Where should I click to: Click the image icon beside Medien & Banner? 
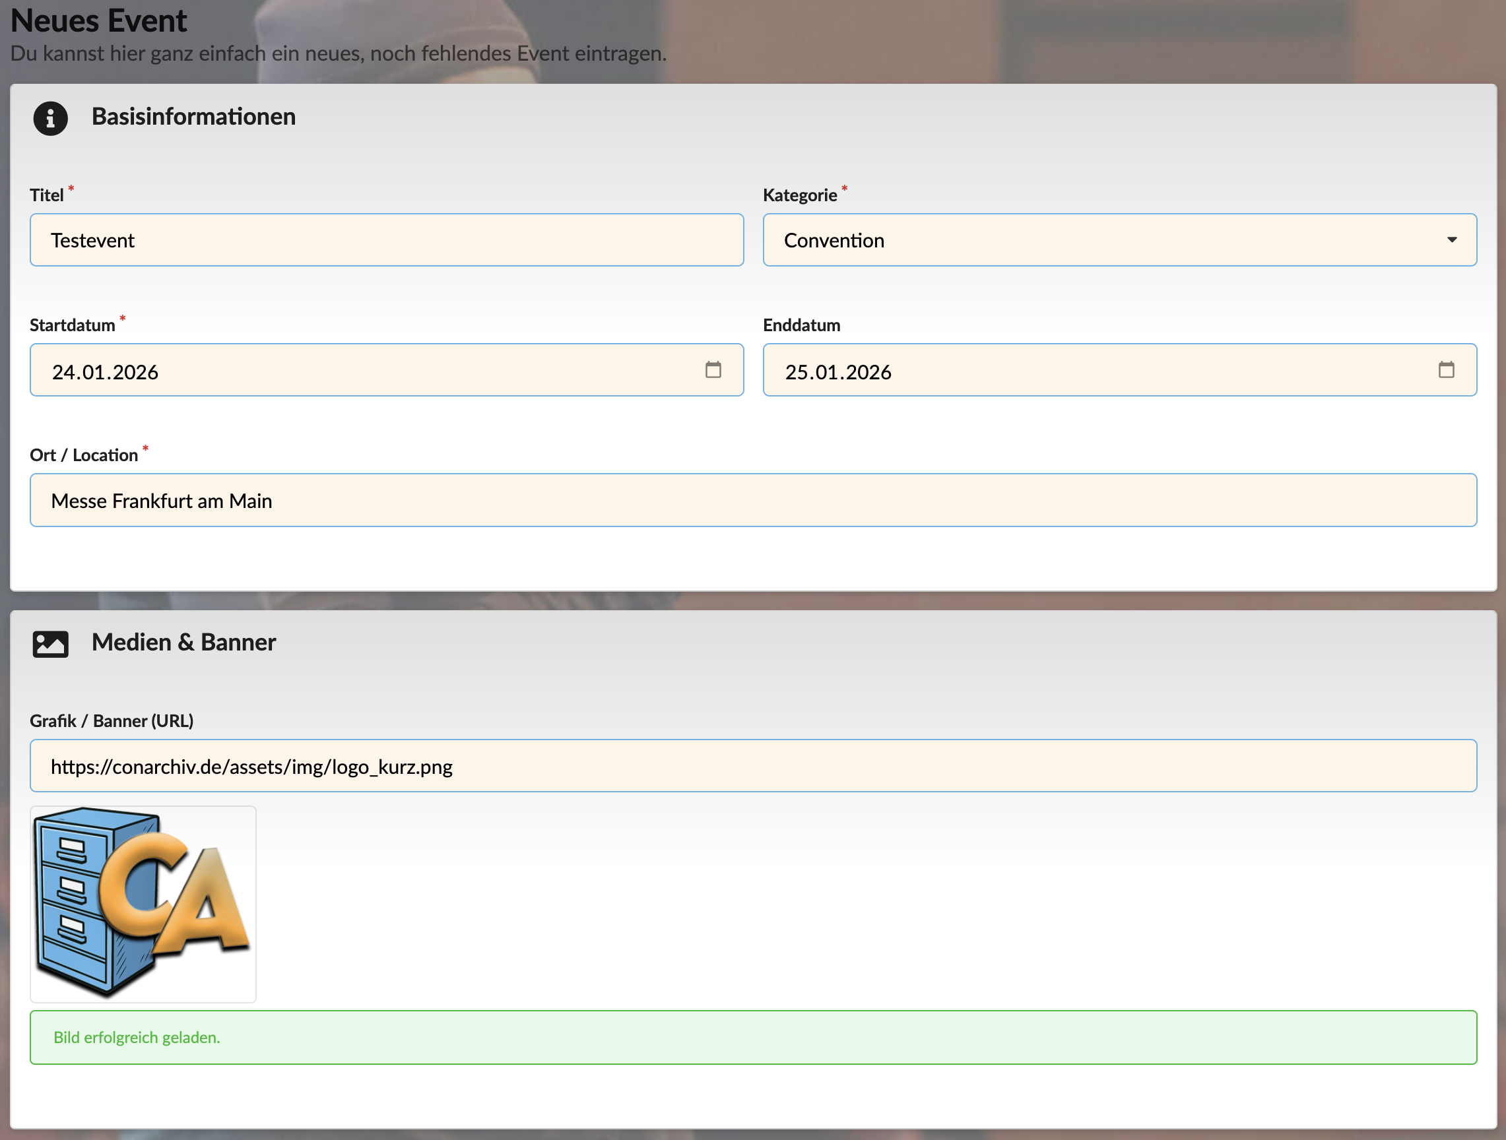(x=50, y=643)
